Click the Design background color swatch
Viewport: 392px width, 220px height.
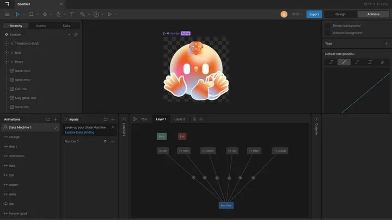(328, 26)
